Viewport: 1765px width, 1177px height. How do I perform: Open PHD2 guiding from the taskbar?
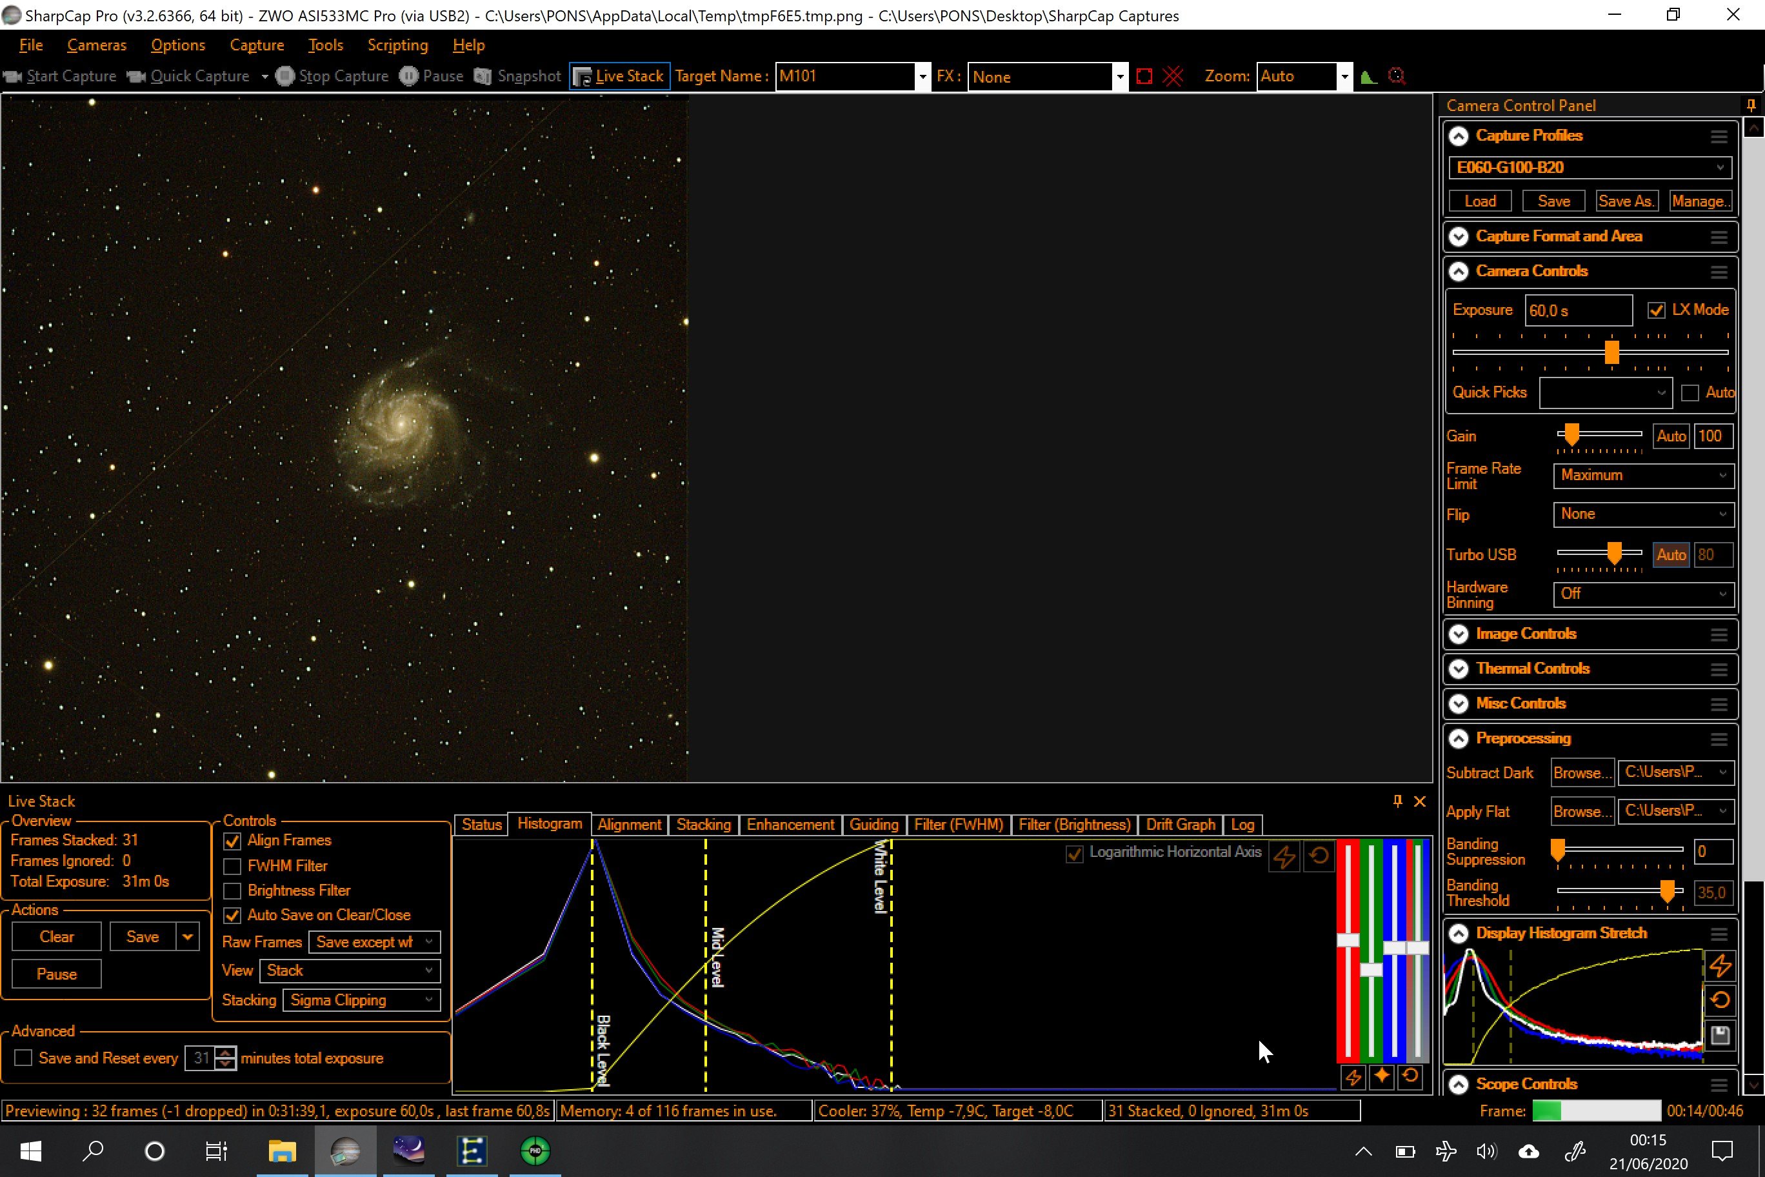(x=535, y=1151)
